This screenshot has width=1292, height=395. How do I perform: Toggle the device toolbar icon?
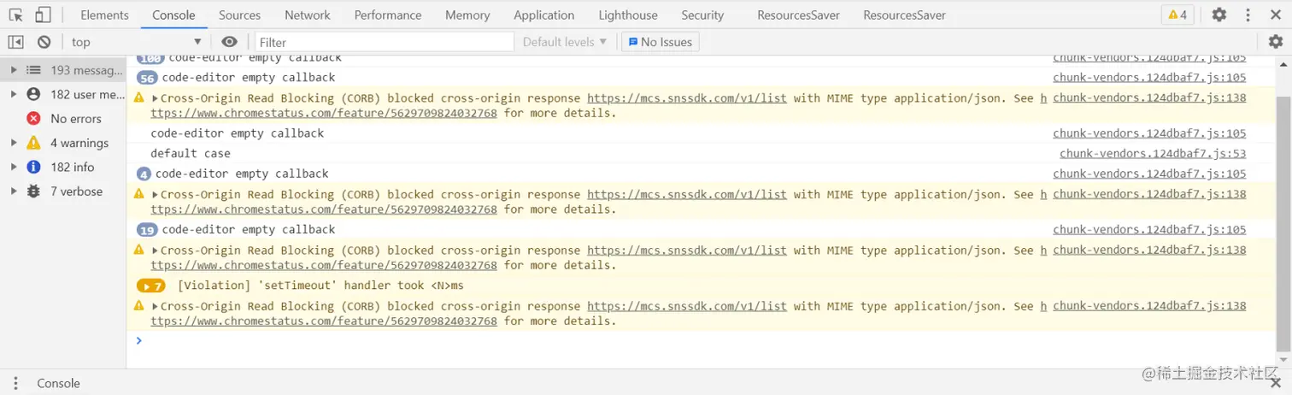tap(43, 15)
